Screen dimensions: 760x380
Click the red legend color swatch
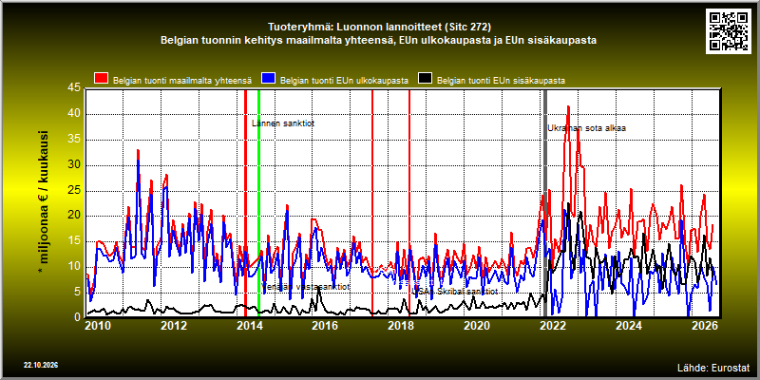(x=102, y=79)
